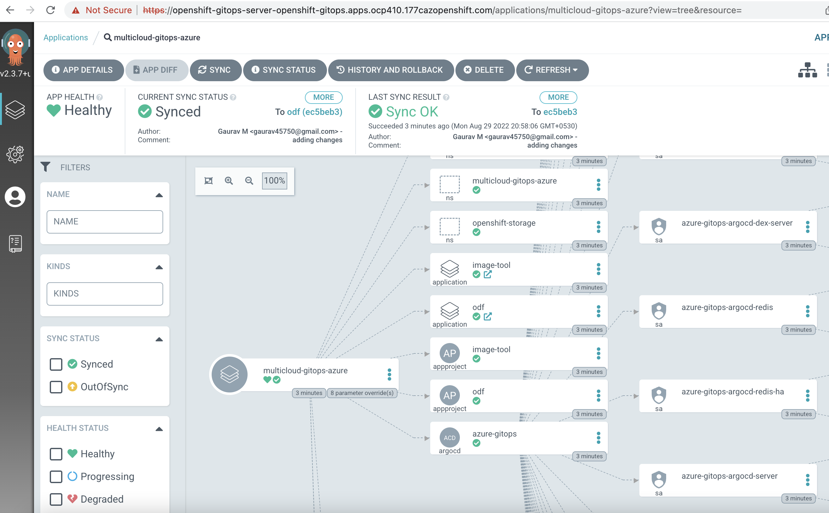Viewport: 829px width, 513px height.
Task: Click the Not Secure warning icon
Action: (x=76, y=10)
